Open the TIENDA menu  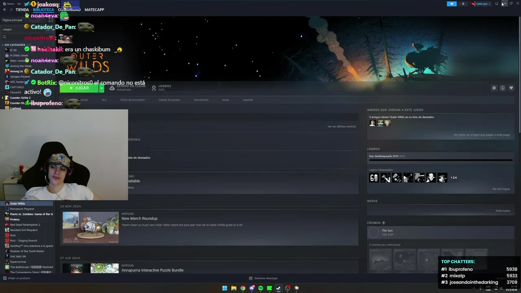tap(22, 10)
